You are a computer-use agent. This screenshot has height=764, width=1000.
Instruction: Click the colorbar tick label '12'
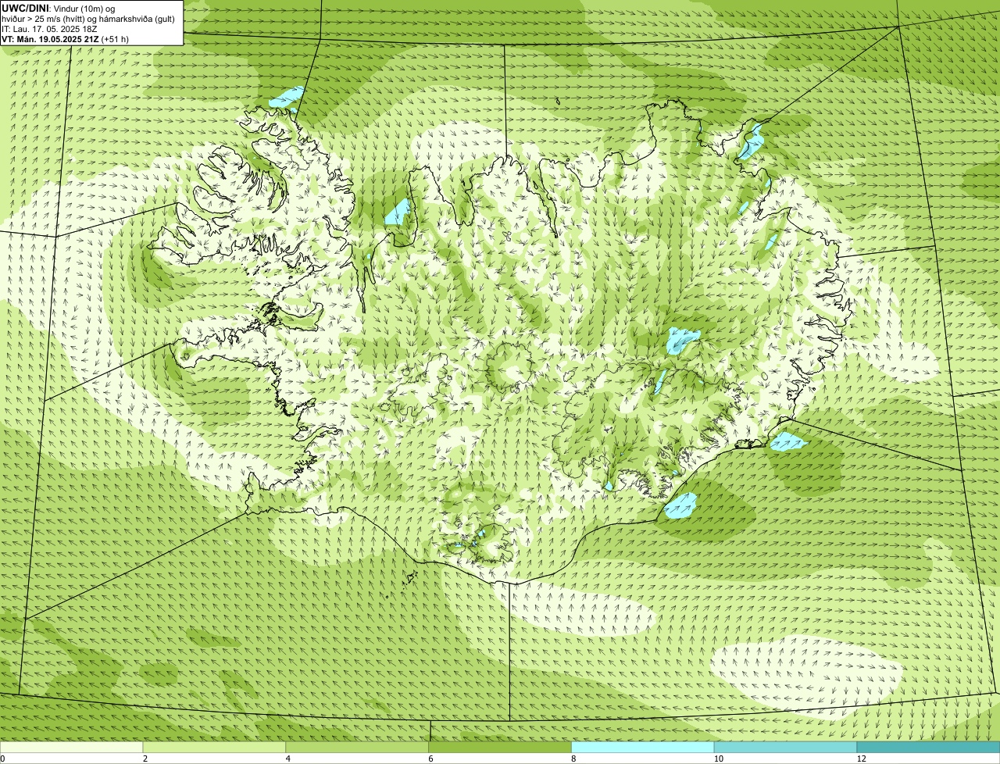pyautogui.click(x=861, y=759)
